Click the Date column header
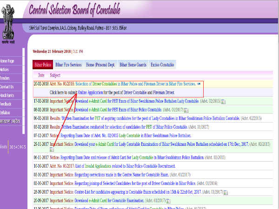 (41, 75)
